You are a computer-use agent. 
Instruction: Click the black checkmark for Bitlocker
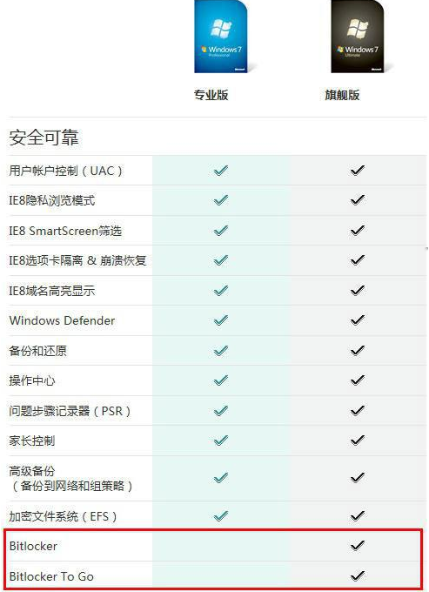pos(358,545)
